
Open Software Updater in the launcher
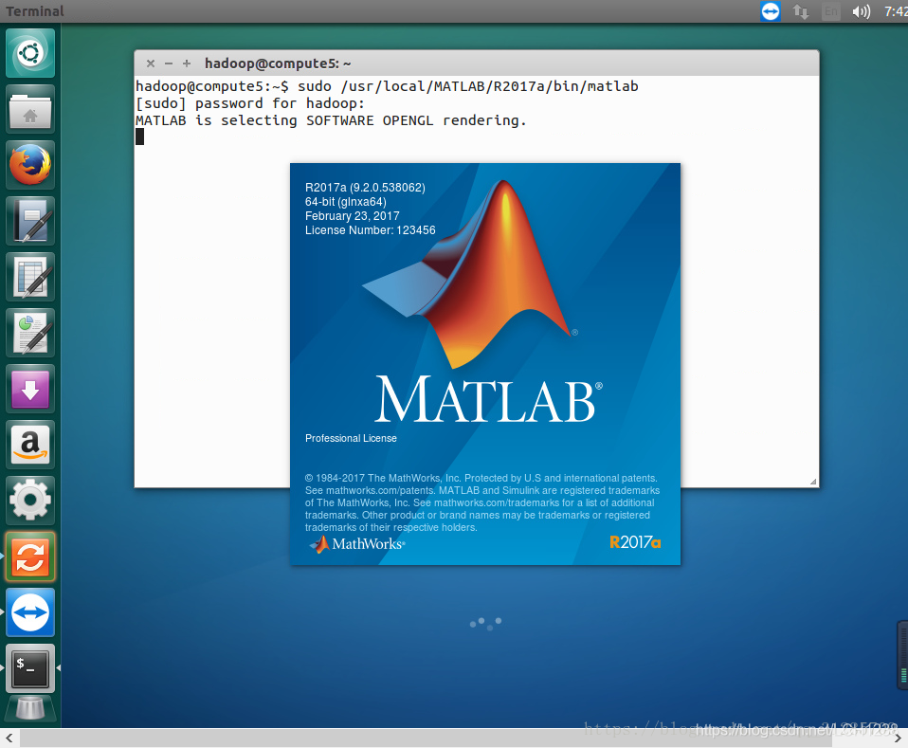pos(30,556)
